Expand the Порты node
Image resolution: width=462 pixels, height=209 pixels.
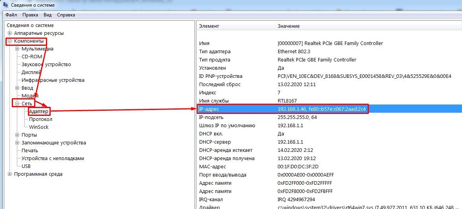[x=17, y=135]
